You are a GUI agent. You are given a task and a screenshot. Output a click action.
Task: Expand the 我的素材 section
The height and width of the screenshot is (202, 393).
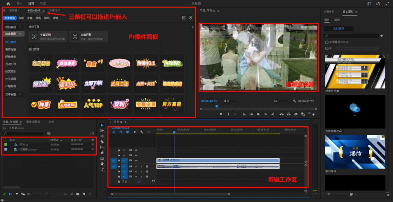[13, 27]
